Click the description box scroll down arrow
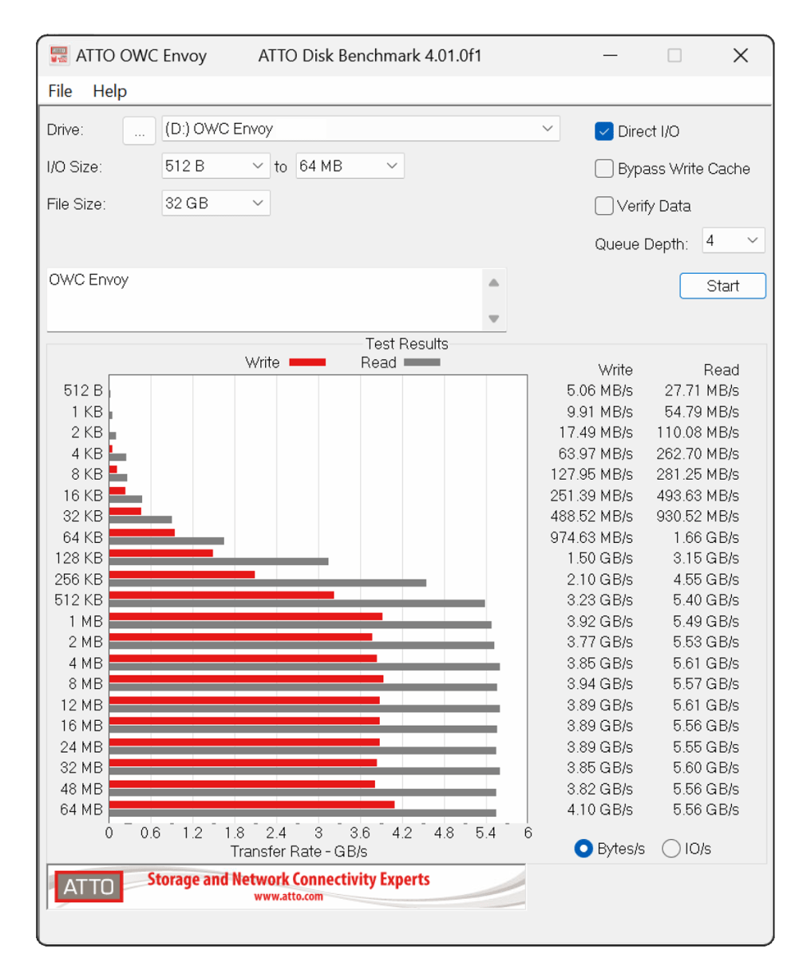The width and height of the screenshot is (791, 958). pos(493,319)
